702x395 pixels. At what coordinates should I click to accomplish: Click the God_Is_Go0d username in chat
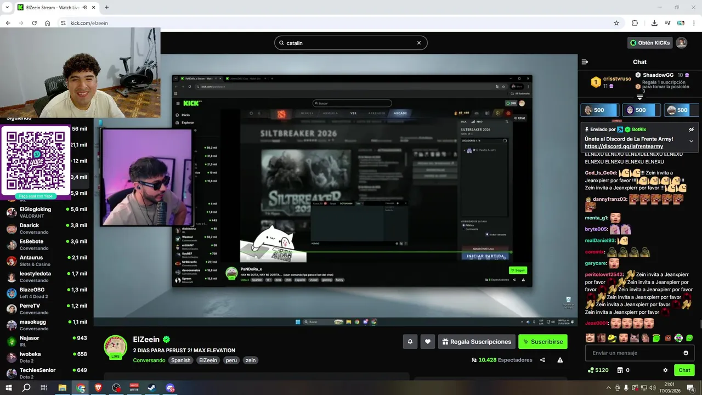601,172
